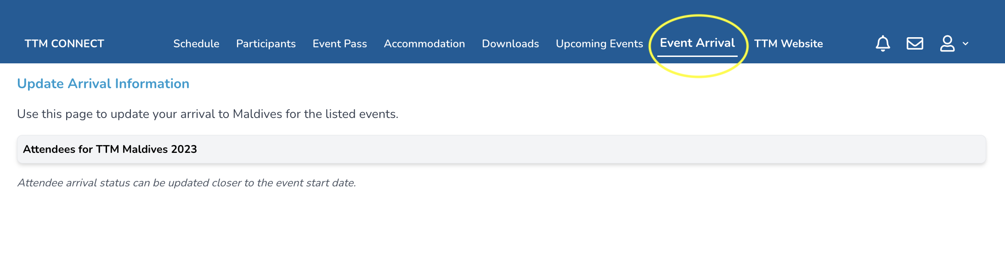Click the user profile avatar icon
The width and height of the screenshot is (1005, 258).
click(x=947, y=44)
